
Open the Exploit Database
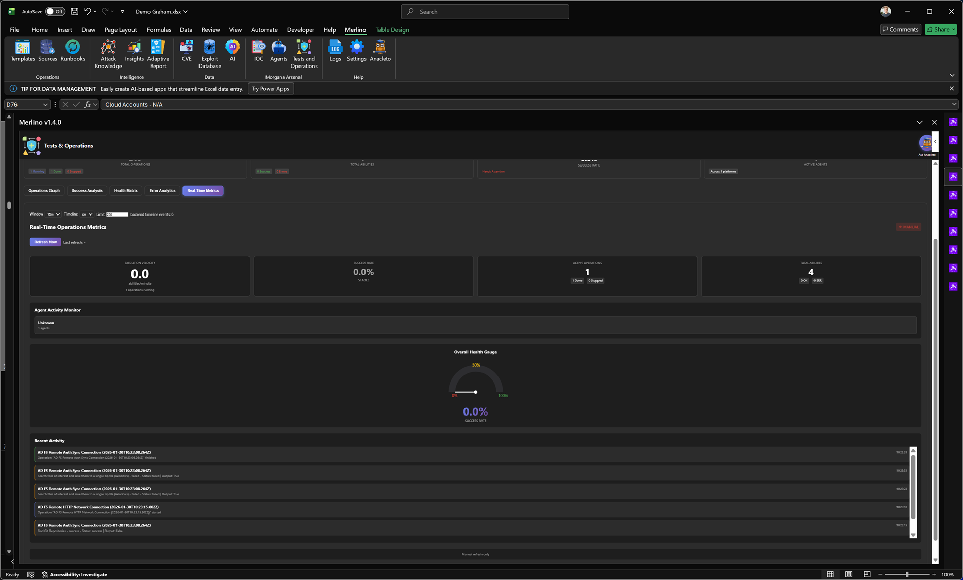(209, 52)
